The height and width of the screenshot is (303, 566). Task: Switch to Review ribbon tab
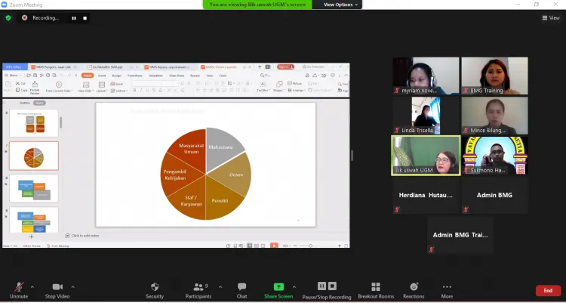coord(195,76)
